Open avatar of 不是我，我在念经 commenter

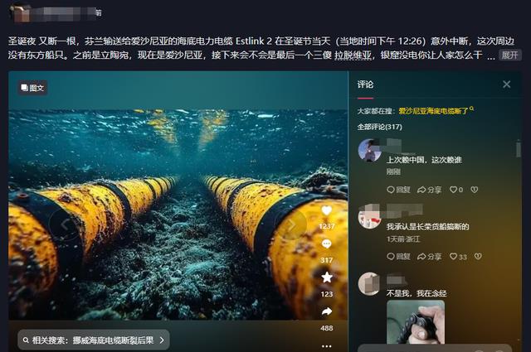pyautogui.click(x=369, y=284)
